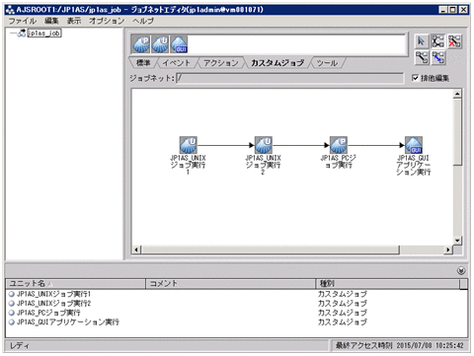Viewport: 474px width, 356px height.
Task: Select the PC custom job palette icon
Action: point(141,44)
